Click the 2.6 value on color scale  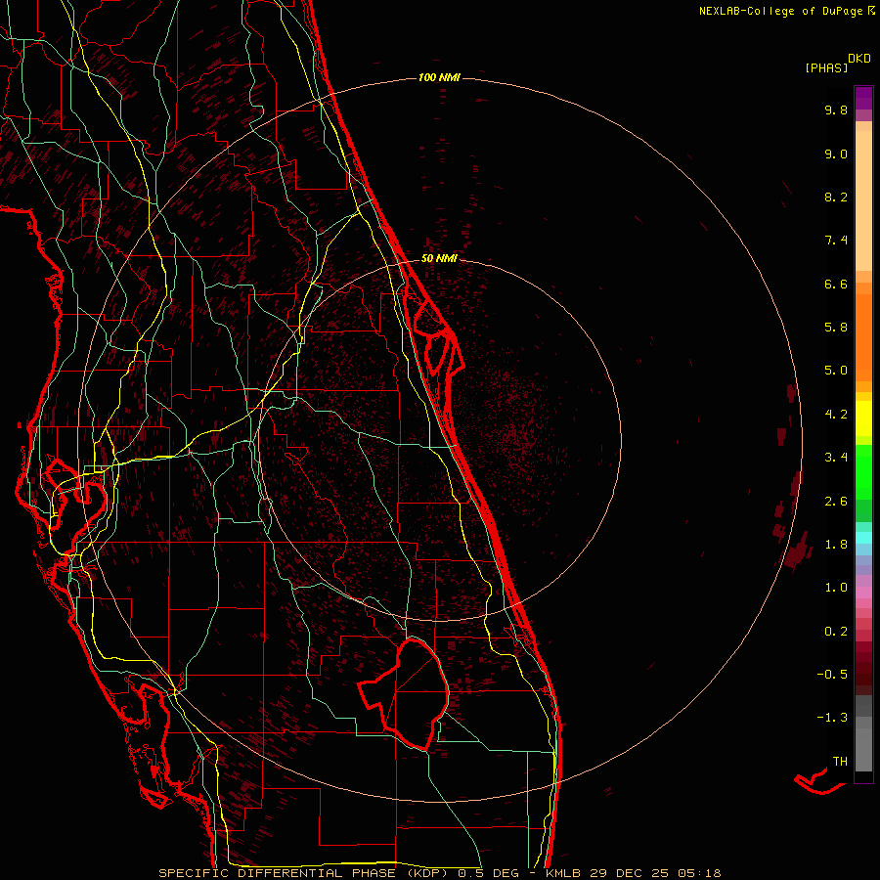836,502
